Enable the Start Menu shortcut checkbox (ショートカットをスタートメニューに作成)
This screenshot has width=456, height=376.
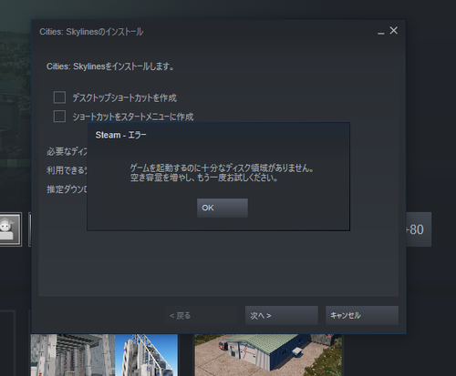[59, 117]
